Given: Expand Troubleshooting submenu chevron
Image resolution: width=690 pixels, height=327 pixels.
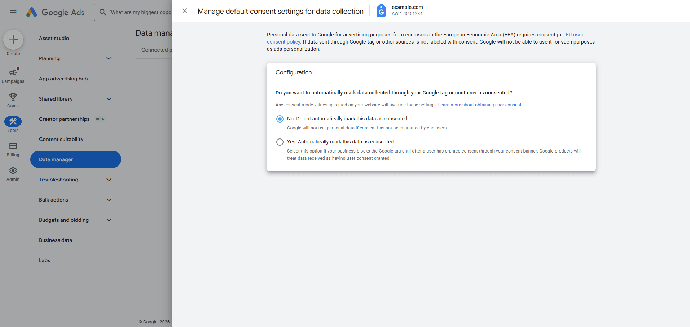Looking at the screenshot, I should [x=109, y=180].
